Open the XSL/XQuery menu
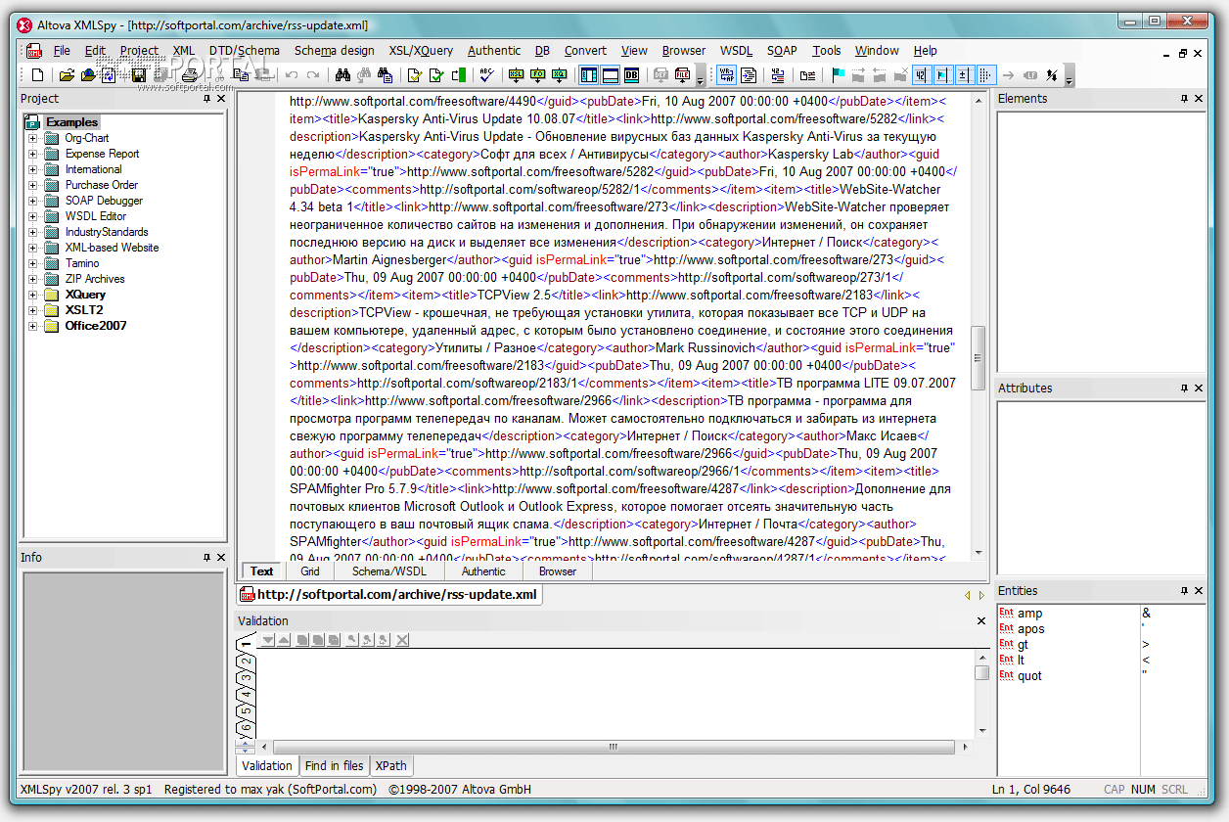The height and width of the screenshot is (822, 1229). (421, 51)
